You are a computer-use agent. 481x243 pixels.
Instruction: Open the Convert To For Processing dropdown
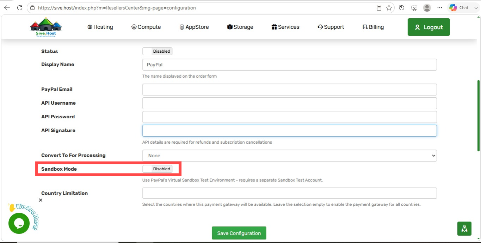tap(290, 156)
